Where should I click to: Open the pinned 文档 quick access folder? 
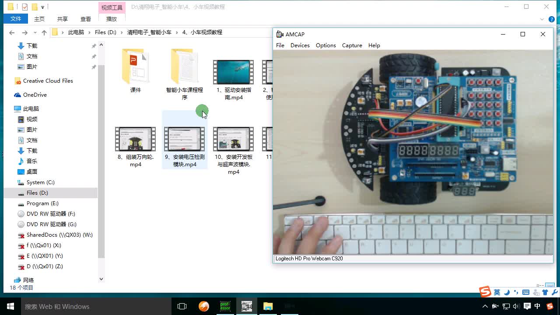coord(31,56)
